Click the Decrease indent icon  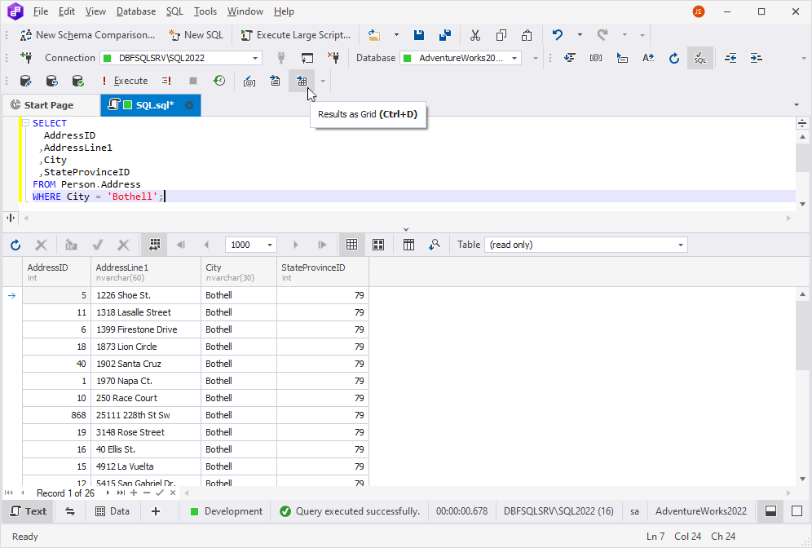point(730,58)
